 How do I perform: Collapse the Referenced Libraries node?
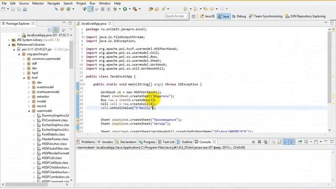click(9, 45)
